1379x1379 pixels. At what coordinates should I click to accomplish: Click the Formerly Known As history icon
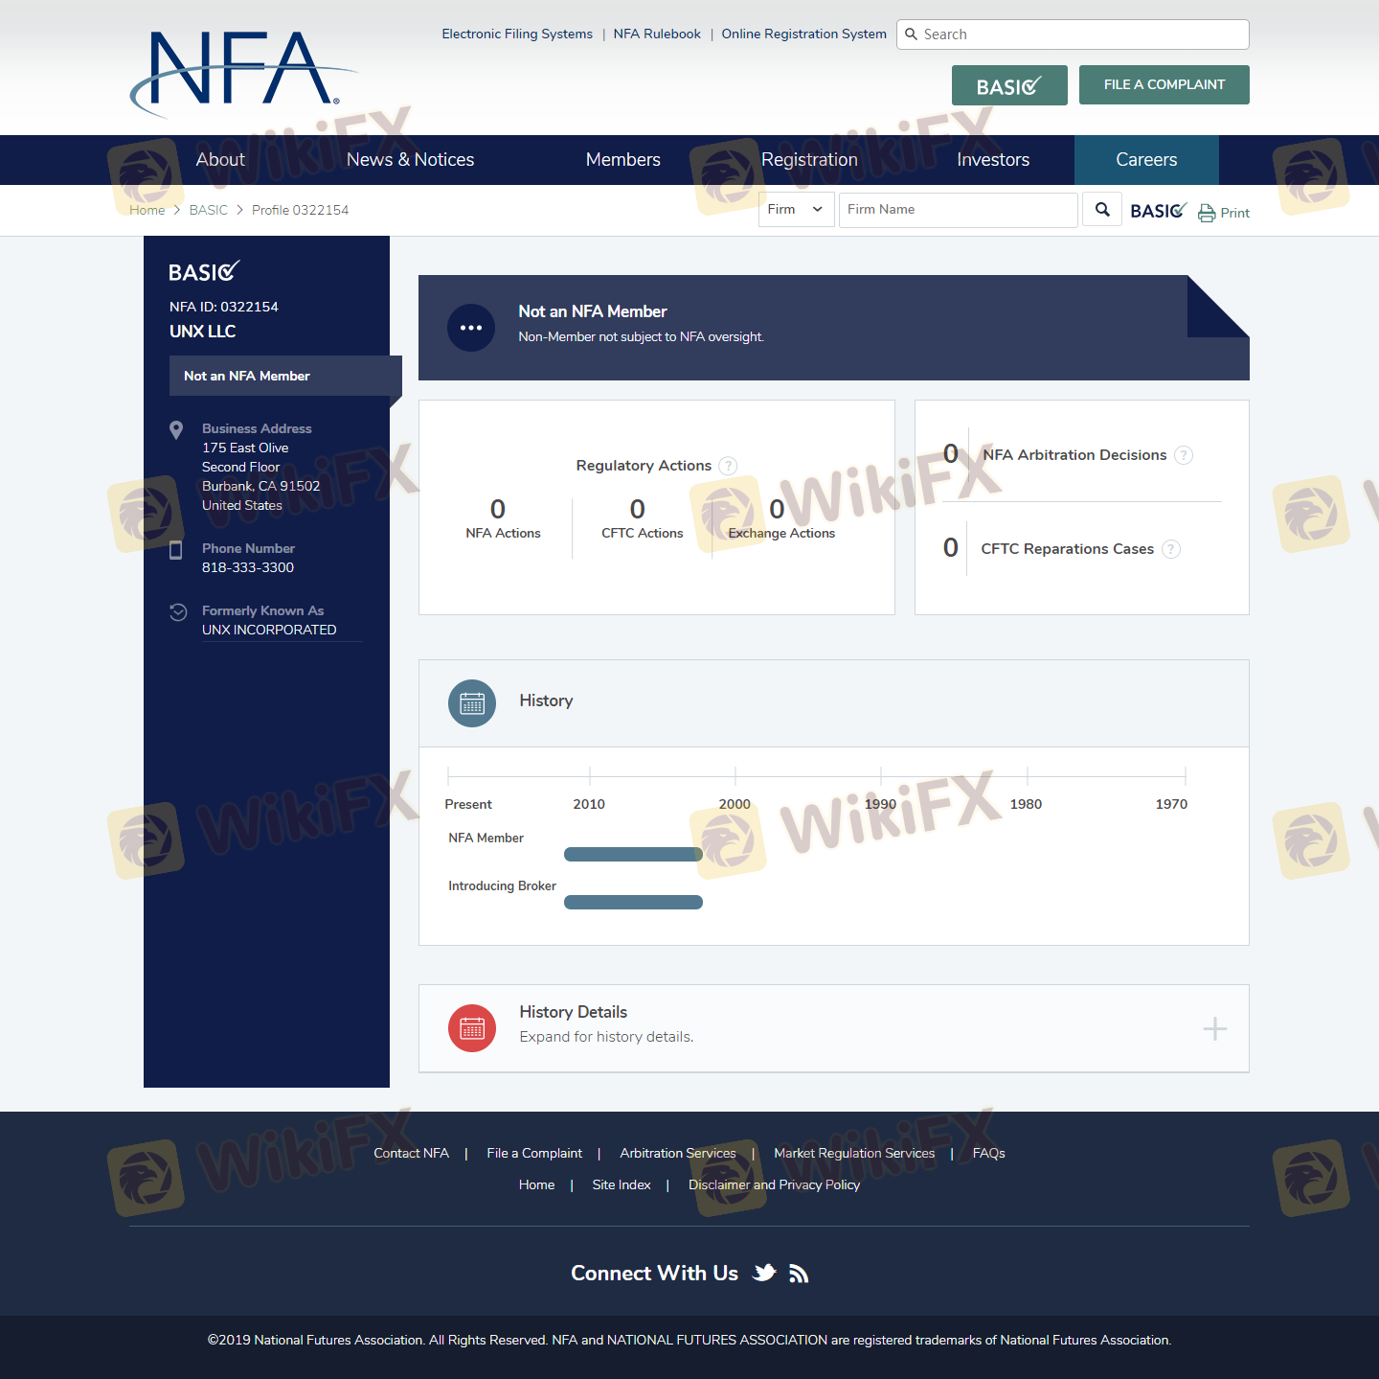coord(178,612)
